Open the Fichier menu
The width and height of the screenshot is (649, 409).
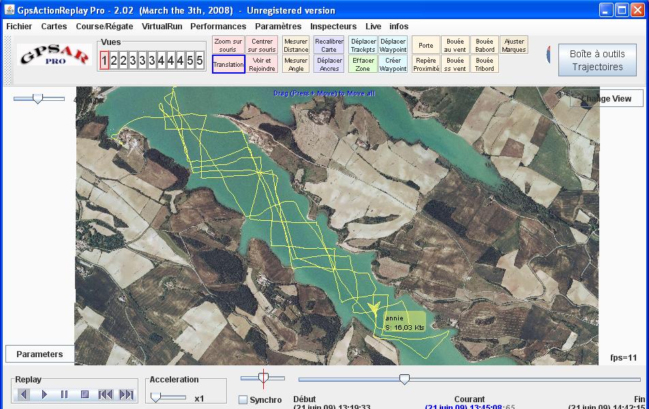pyautogui.click(x=19, y=26)
